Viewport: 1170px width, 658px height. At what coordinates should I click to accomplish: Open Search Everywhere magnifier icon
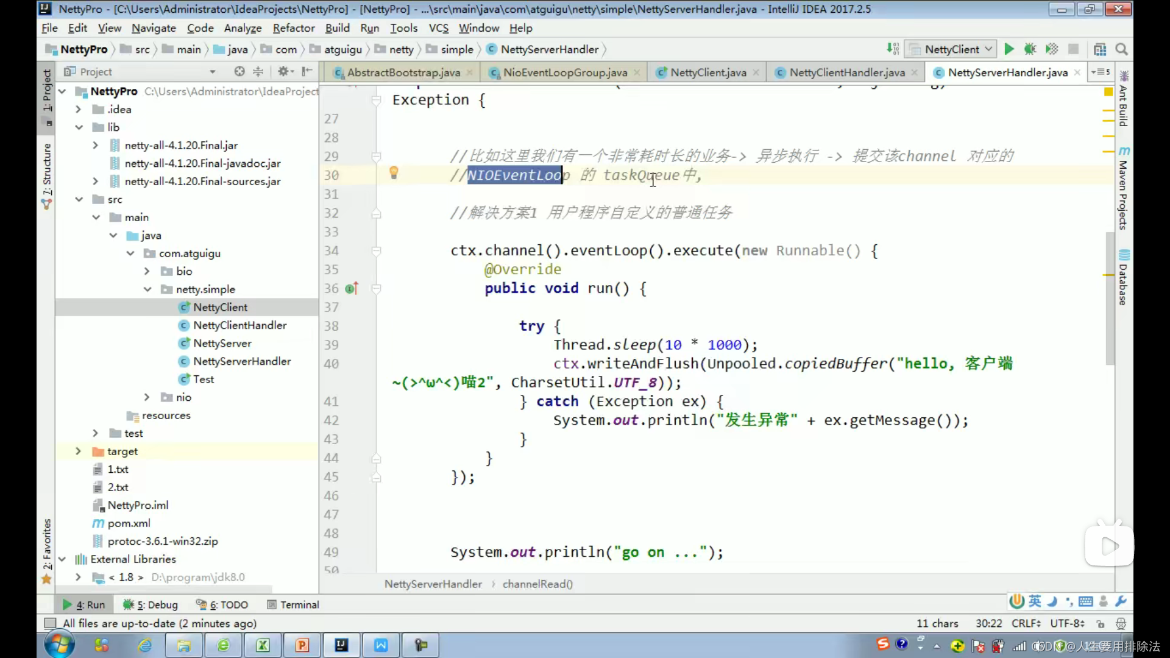[x=1121, y=49]
